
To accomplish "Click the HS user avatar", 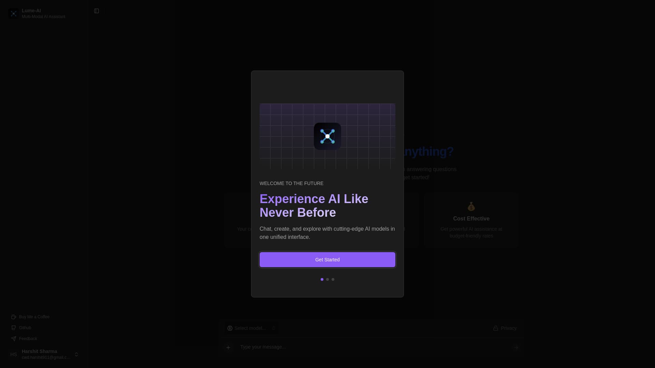I will click(x=14, y=354).
